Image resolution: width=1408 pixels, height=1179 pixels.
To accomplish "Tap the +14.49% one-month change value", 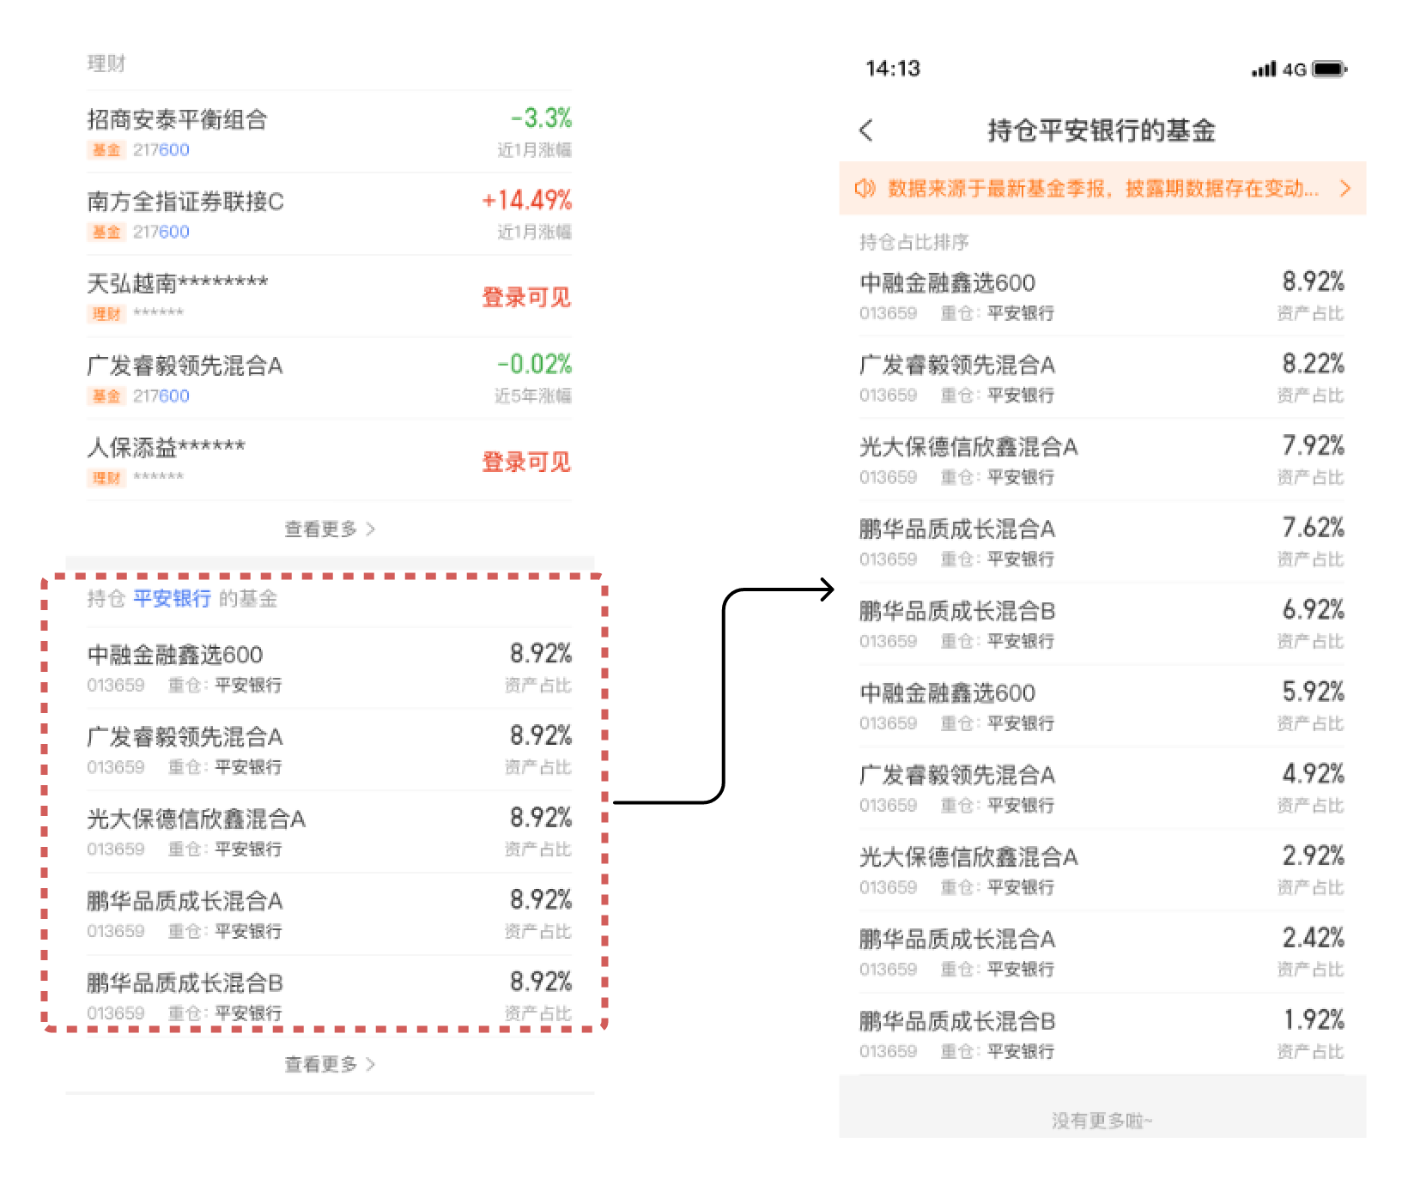I will (526, 200).
